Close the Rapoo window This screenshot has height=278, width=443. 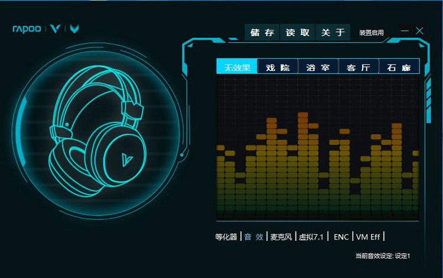tap(419, 31)
